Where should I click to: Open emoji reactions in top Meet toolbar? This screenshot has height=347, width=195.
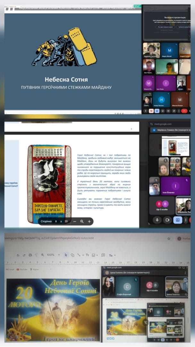(x=163, y=111)
